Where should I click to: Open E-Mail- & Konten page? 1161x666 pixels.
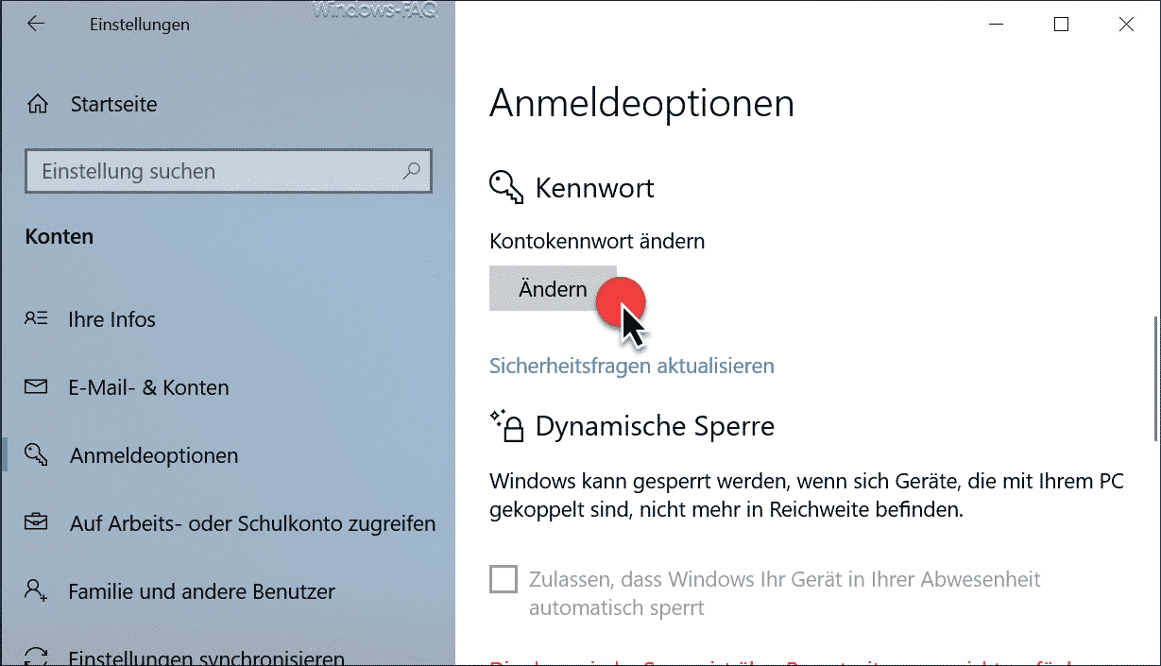pos(148,387)
